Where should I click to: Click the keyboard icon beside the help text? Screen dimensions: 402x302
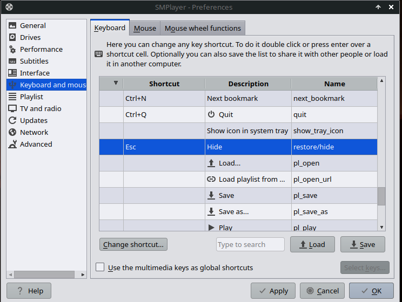(99, 54)
